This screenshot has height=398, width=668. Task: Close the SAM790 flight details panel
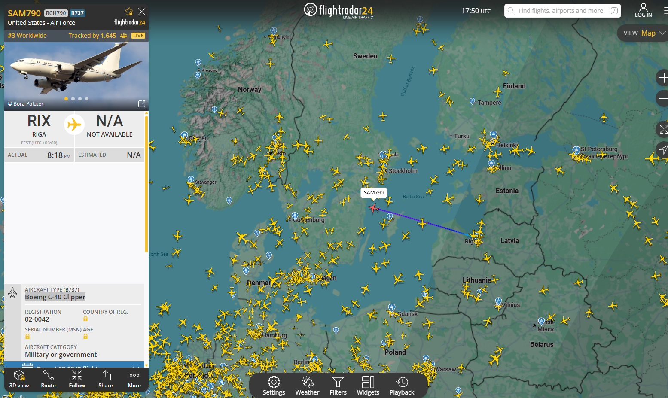142,12
